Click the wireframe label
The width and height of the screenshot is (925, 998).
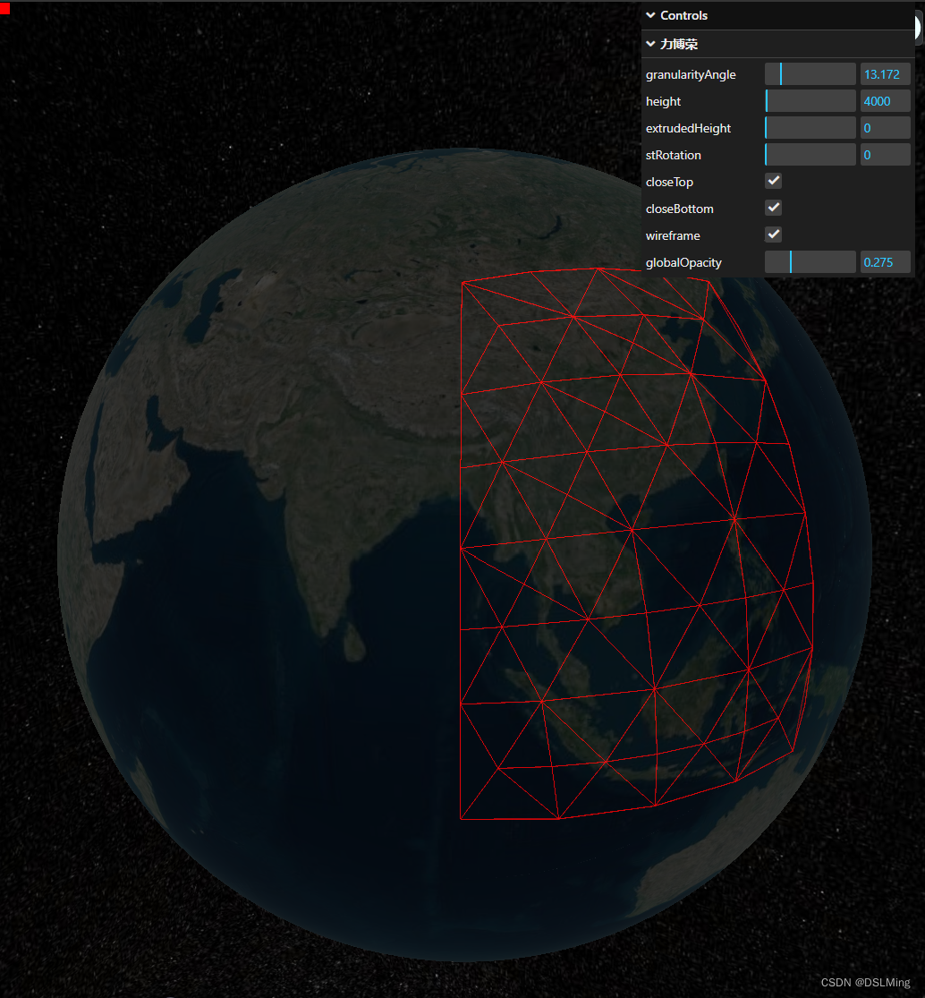click(673, 235)
